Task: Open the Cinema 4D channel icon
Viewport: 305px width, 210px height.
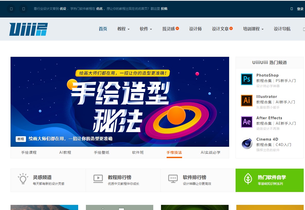Action: coord(247,143)
